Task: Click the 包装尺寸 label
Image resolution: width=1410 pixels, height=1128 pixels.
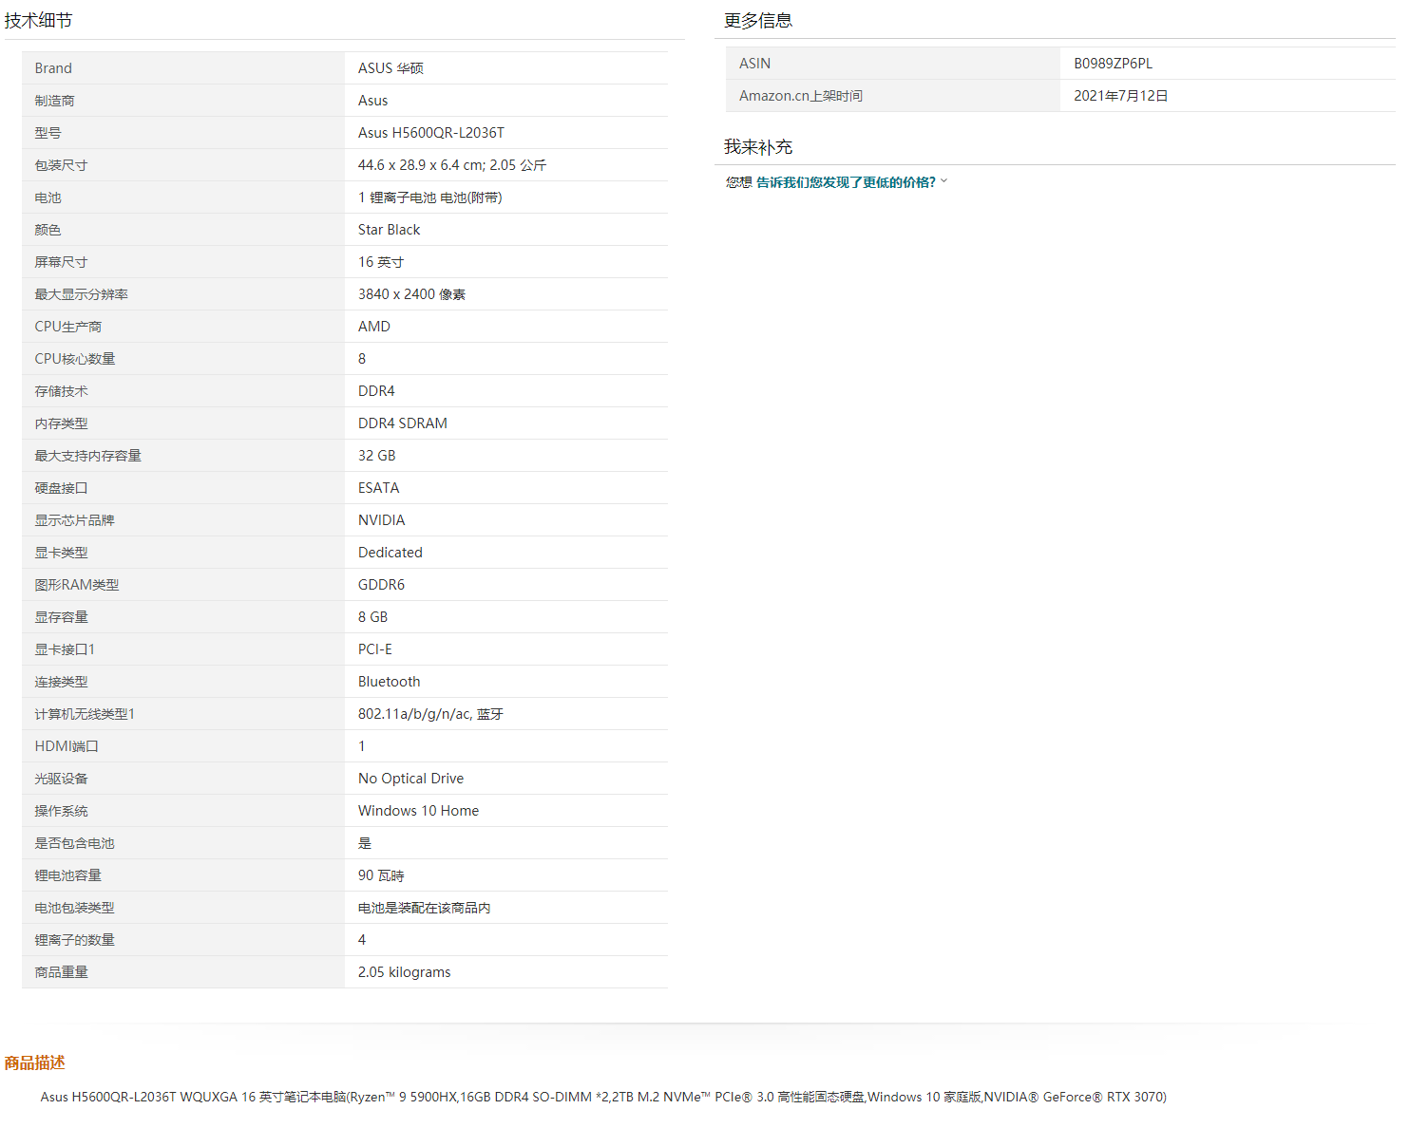Action: pos(61,165)
